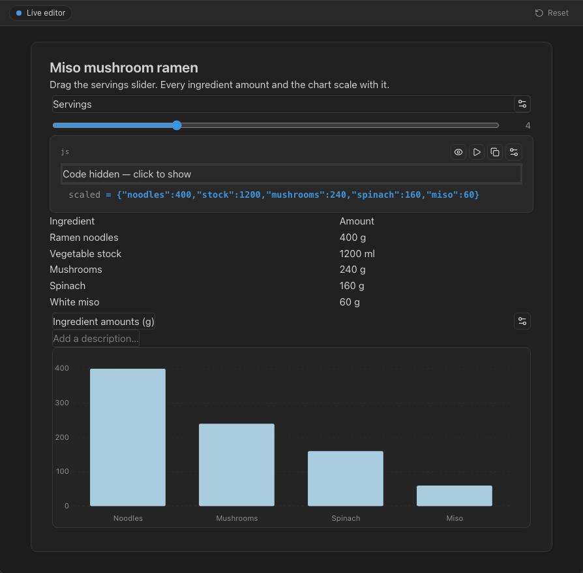This screenshot has width=583, height=573.
Task: Click the Miso mushroom ramen heading
Action: tap(124, 68)
